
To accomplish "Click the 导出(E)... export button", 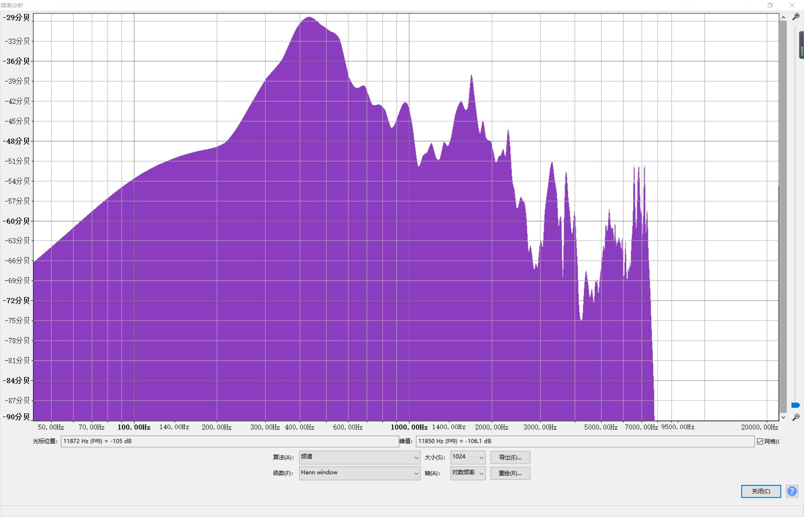I will tap(510, 457).
